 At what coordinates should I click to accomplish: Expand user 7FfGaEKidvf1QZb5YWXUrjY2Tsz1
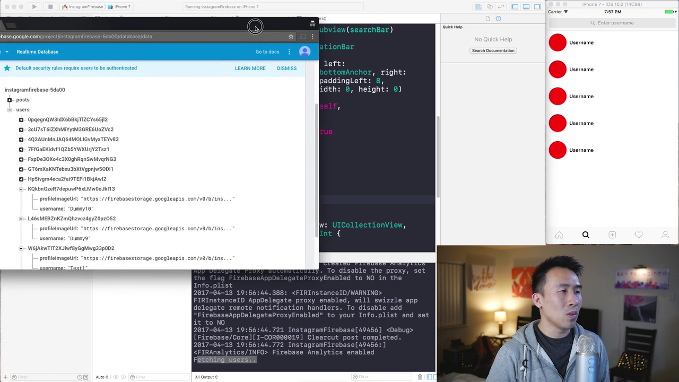21,150
